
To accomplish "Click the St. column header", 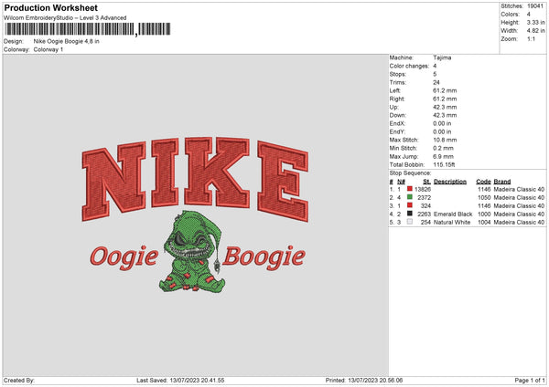I will [x=426, y=182].
